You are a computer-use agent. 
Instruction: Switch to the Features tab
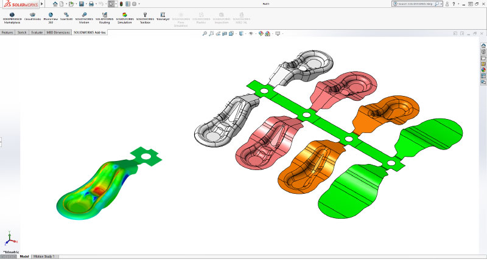(x=7, y=32)
